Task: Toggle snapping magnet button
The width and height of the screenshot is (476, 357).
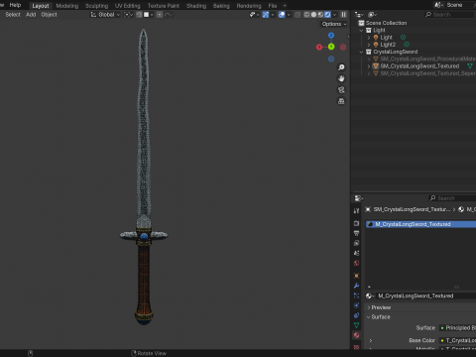Action: pos(139,15)
